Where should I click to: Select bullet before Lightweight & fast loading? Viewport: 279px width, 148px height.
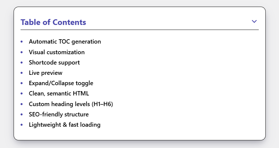22,125
